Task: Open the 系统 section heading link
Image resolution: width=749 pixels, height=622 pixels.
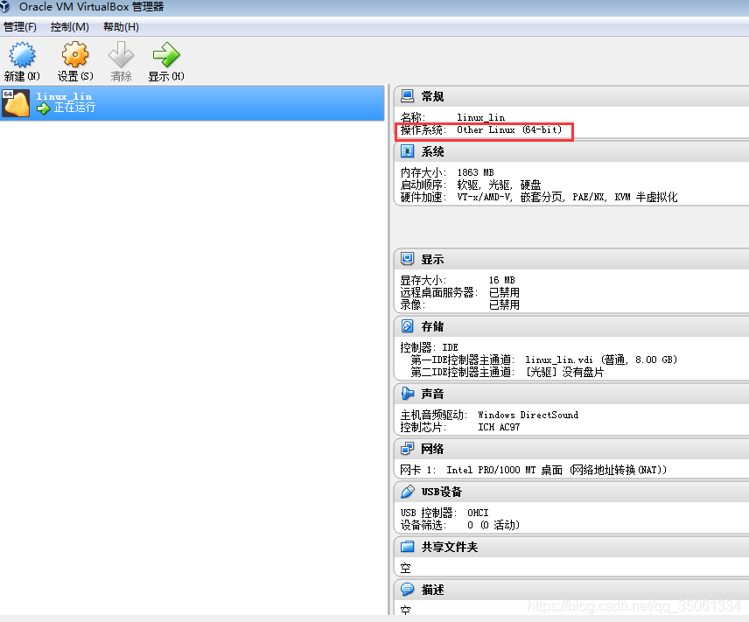Action: (432, 152)
